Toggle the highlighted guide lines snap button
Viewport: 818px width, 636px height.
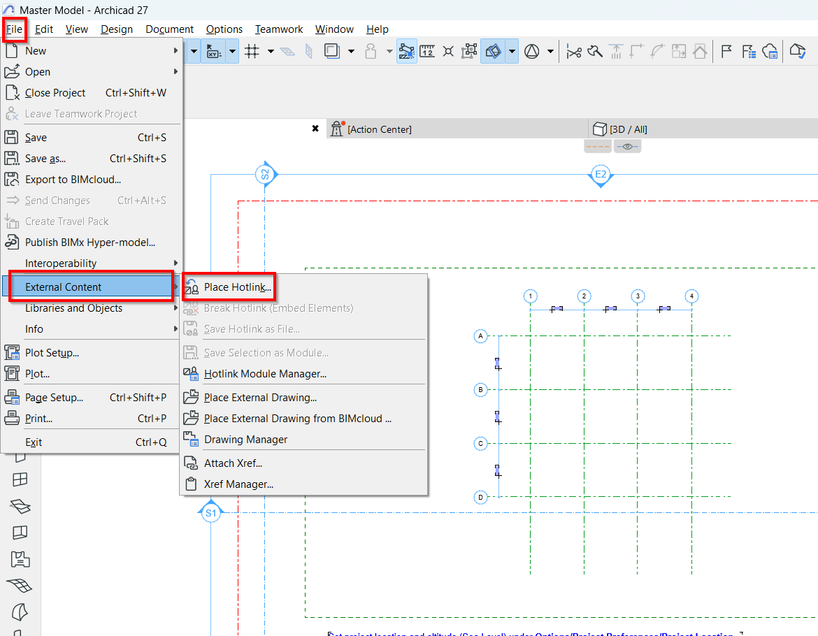pos(407,51)
